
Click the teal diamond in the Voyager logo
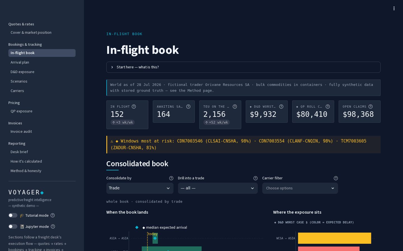[42, 193]
